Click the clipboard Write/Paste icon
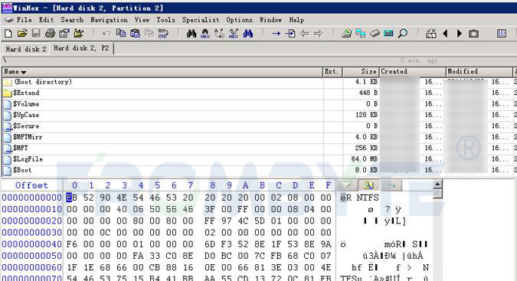The image size is (517, 281). click(x=135, y=33)
